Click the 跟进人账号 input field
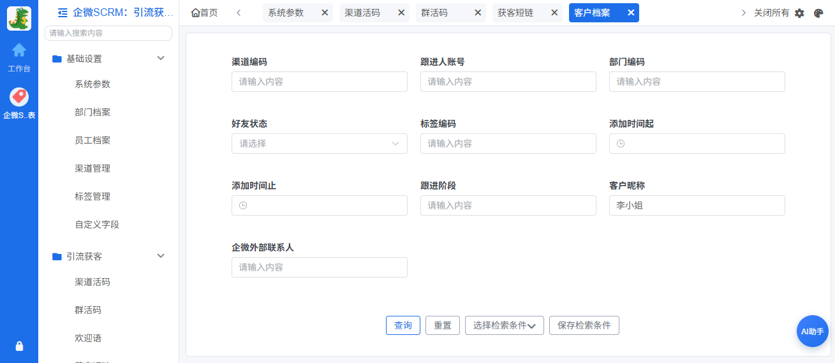The height and width of the screenshot is (363, 835). [508, 82]
